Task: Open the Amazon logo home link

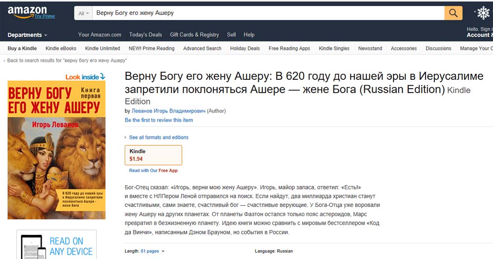Action: pos(27,12)
